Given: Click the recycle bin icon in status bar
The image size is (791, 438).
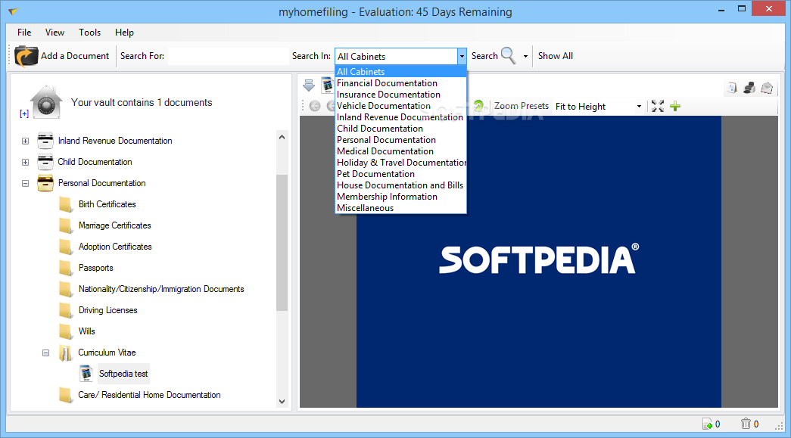Looking at the screenshot, I should coord(746,424).
